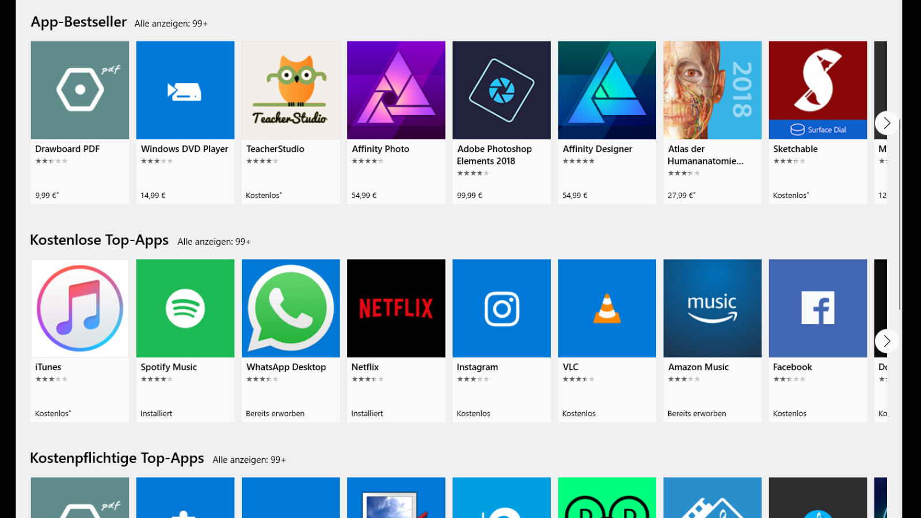Image resolution: width=921 pixels, height=518 pixels.
Task: Click the '54,99 €' price under Affinity Designer
Action: (x=574, y=196)
